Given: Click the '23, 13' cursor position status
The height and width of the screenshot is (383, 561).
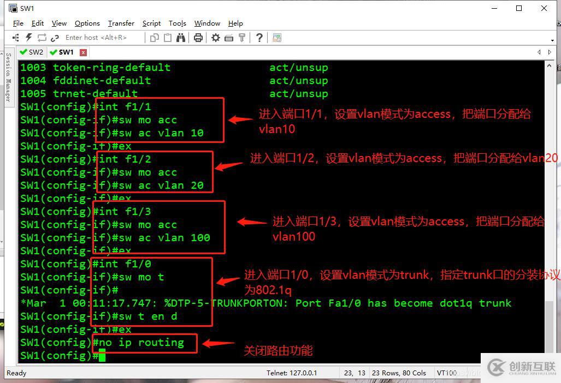Looking at the screenshot, I should tap(355, 373).
